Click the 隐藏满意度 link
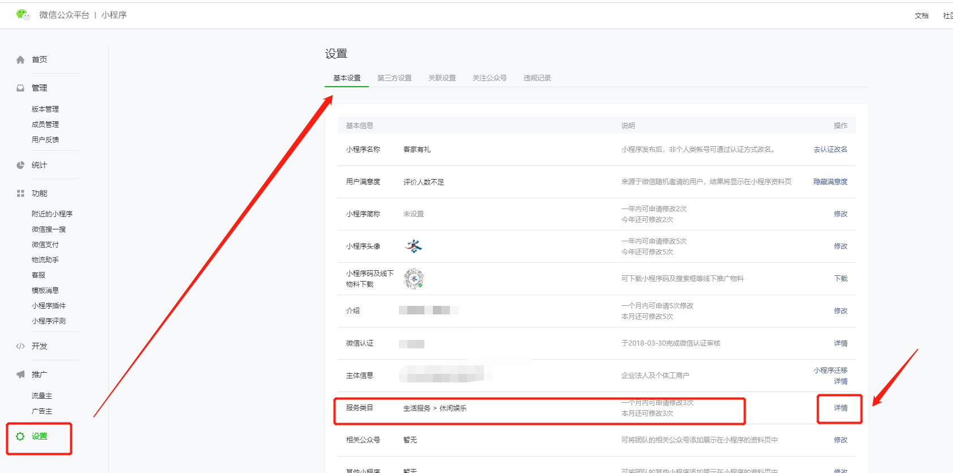This screenshot has width=953, height=473. 831,181
